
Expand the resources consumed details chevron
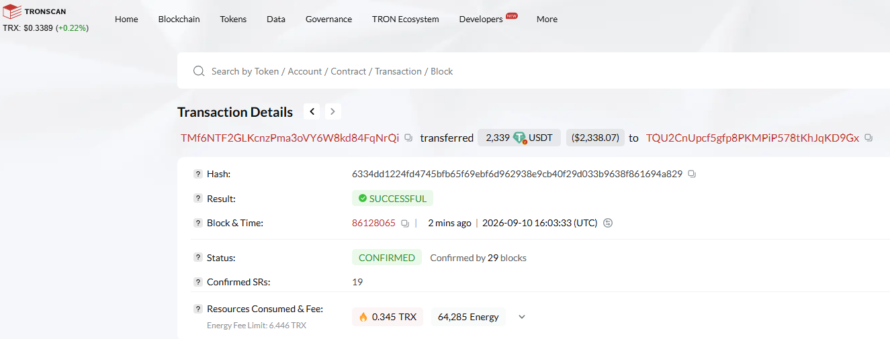click(521, 317)
